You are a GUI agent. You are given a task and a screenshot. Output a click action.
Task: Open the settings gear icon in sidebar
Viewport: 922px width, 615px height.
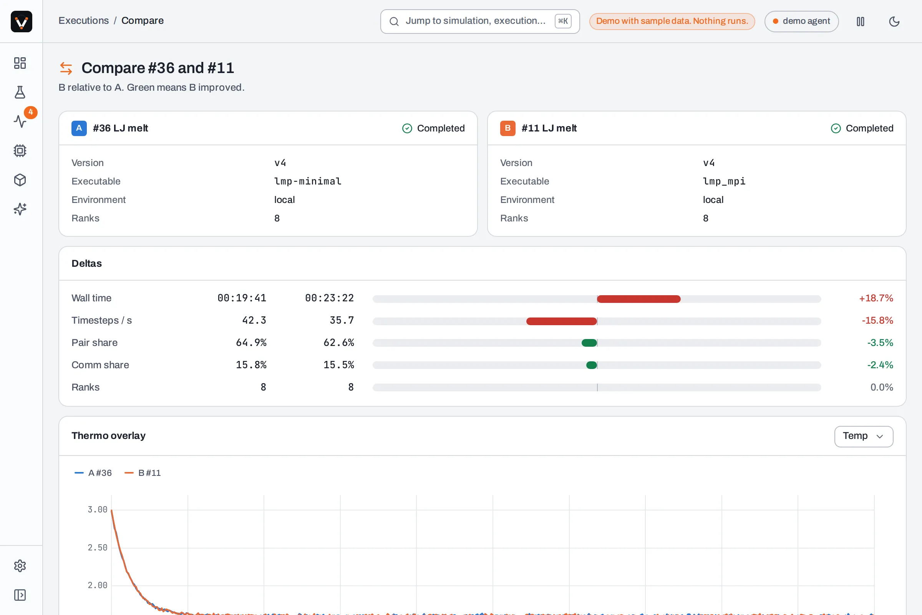[x=20, y=565]
